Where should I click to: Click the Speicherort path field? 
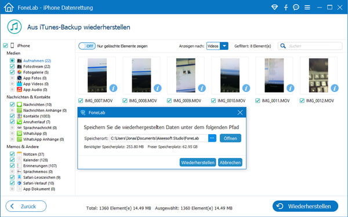(159, 138)
